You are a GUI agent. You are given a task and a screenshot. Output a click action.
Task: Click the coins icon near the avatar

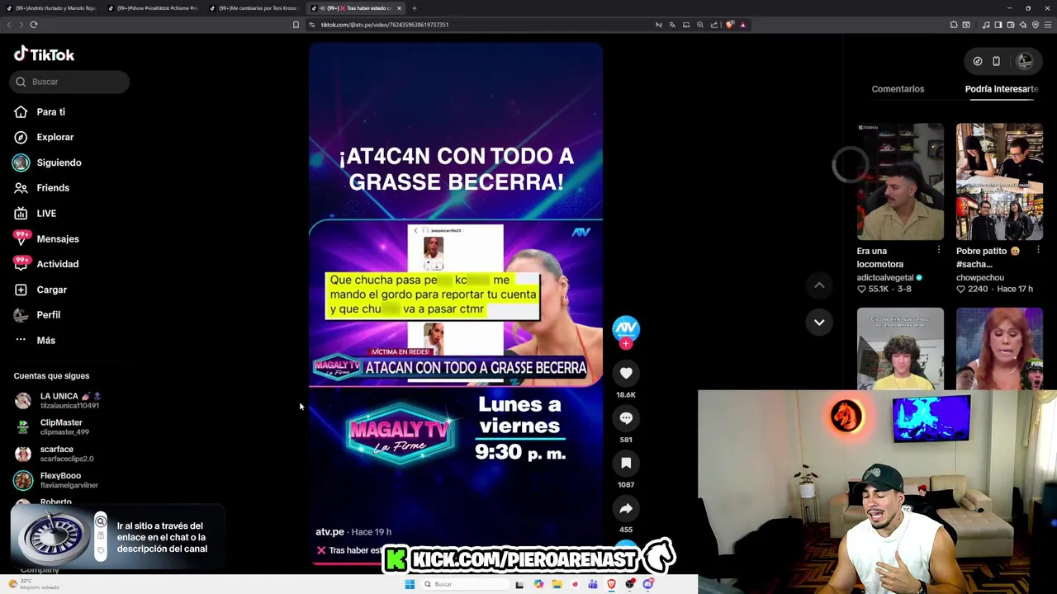[x=978, y=61]
